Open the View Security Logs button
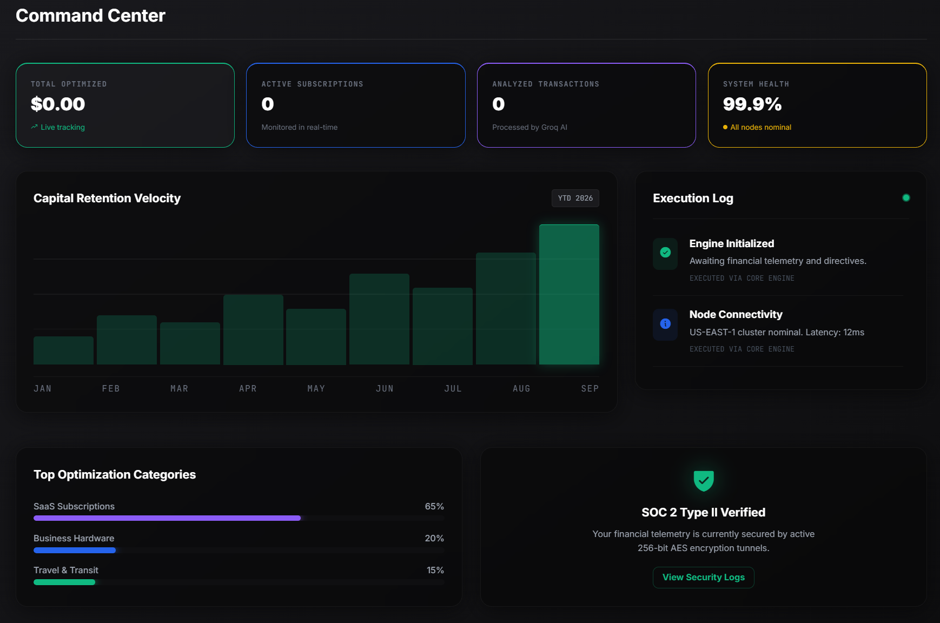The width and height of the screenshot is (940, 623). (x=704, y=577)
